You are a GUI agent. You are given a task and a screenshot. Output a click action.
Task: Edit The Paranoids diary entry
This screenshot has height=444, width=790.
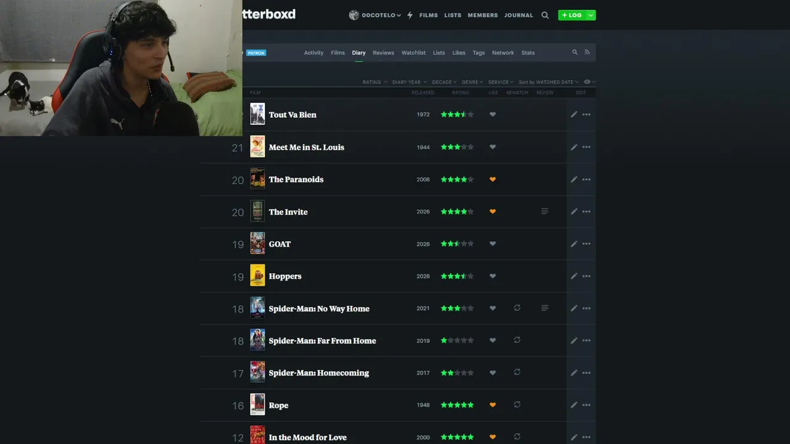tap(574, 179)
